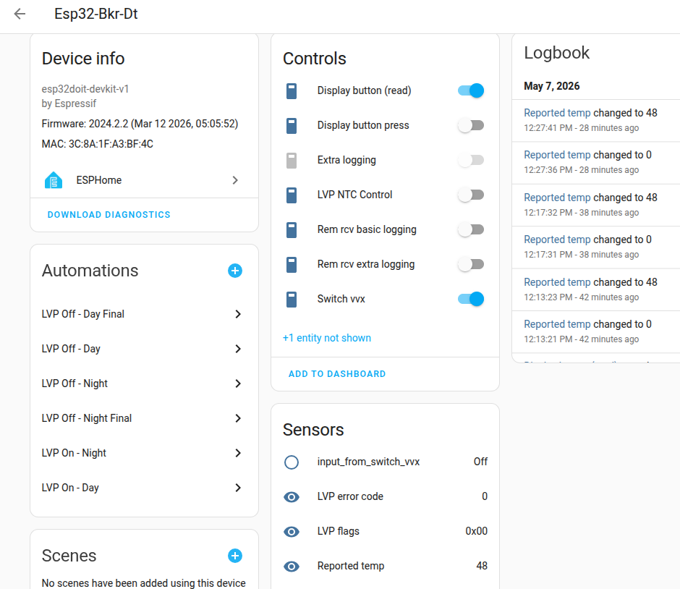680x589 pixels.
Task: Enable Rem rcv extra logging toggle
Action: click(471, 264)
